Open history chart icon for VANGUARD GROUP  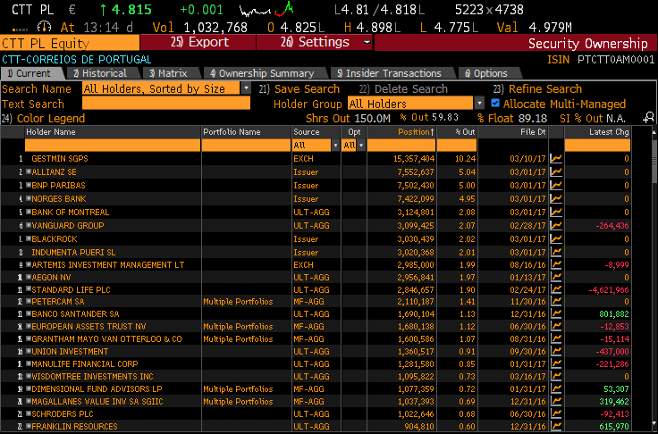556,226
